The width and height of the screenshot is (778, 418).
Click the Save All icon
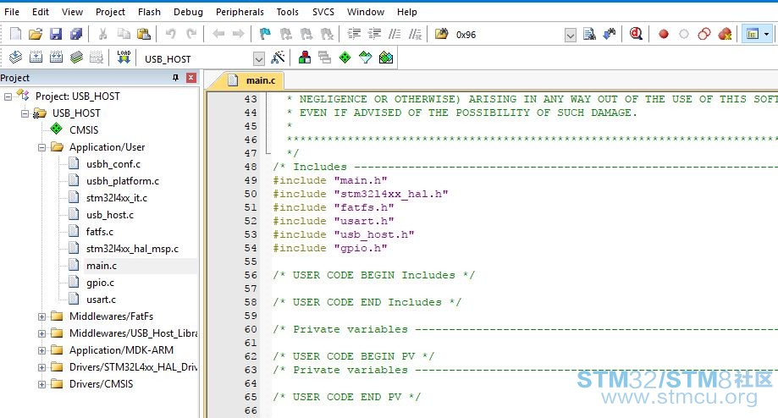tap(76, 34)
